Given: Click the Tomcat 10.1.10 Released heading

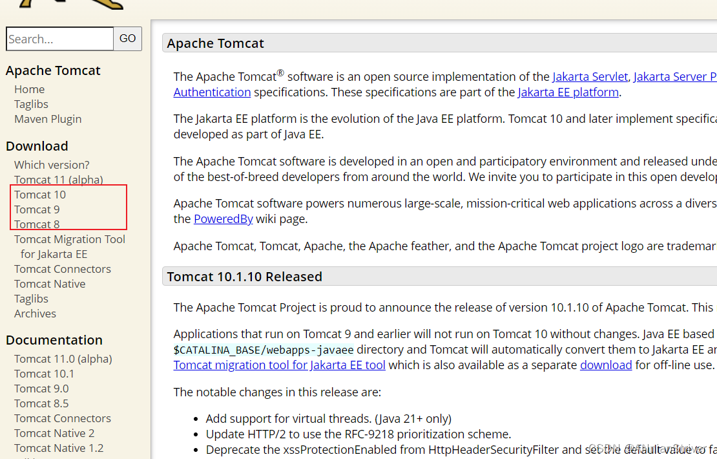Looking at the screenshot, I should (245, 277).
